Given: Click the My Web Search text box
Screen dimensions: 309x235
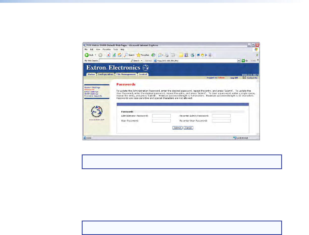Looking at the screenshot, I should pos(114,61).
